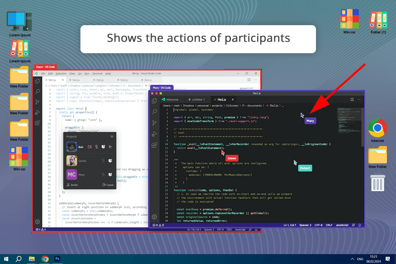
Task: Open Bob's screen share icon in ProjectX panel
Action: pyautogui.click(x=103, y=147)
